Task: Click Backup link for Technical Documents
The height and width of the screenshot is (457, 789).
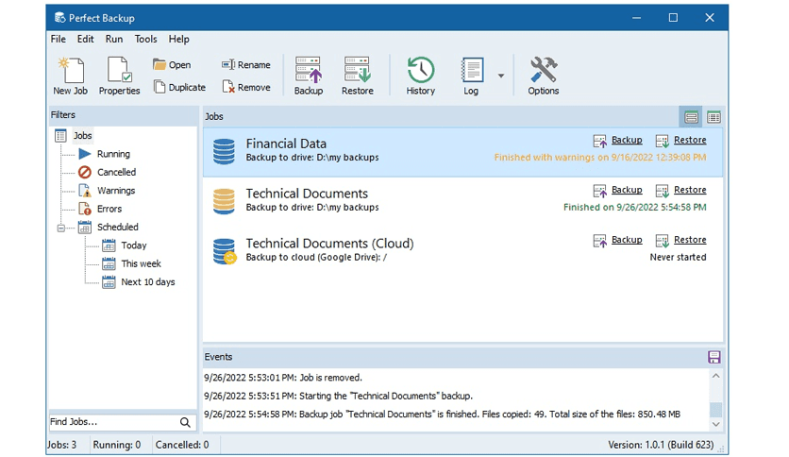Action: (x=627, y=190)
